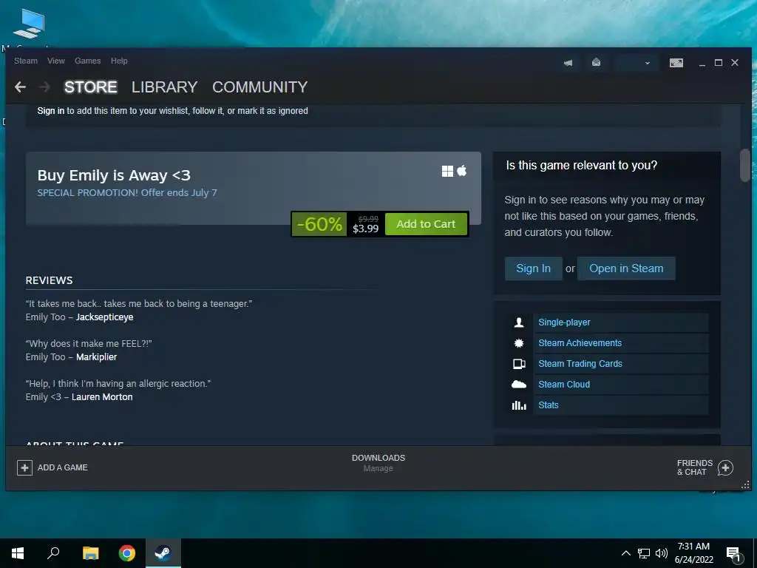Click the Special Promotion offer text

[x=127, y=193]
